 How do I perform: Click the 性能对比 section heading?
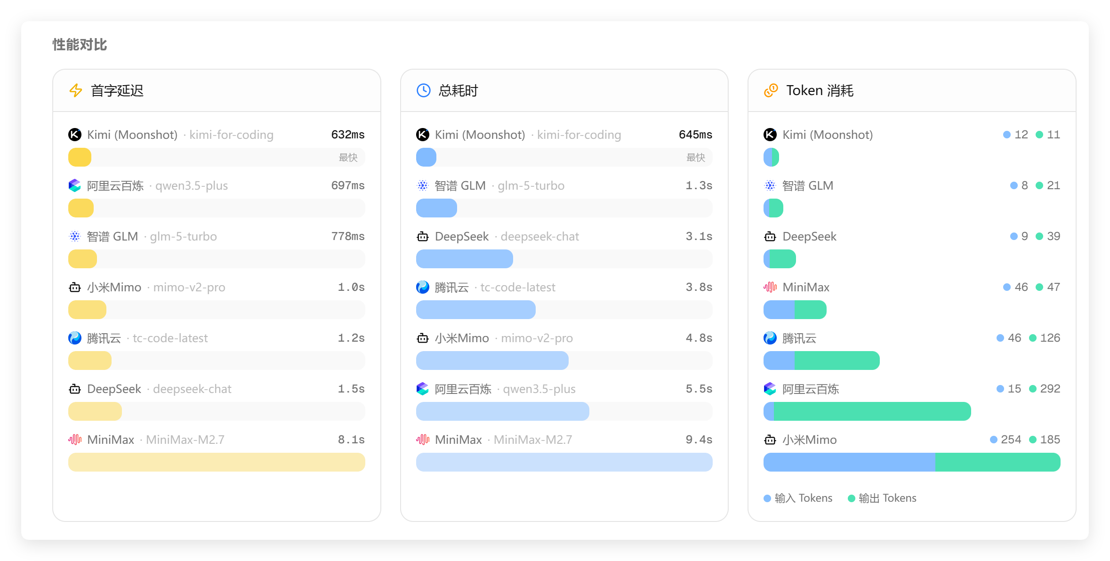pos(80,45)
